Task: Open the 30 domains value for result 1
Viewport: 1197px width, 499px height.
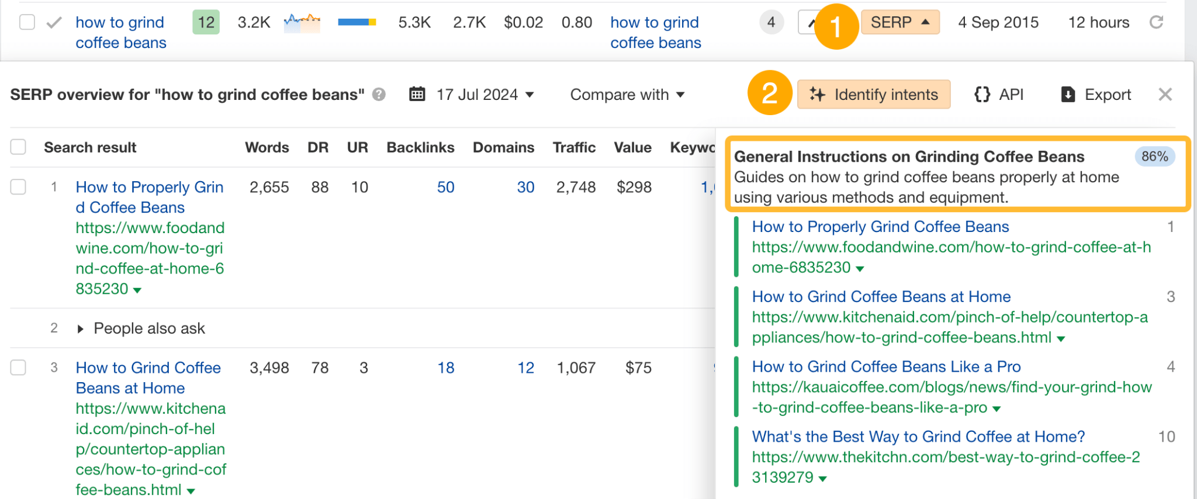Action: [525, 187]
